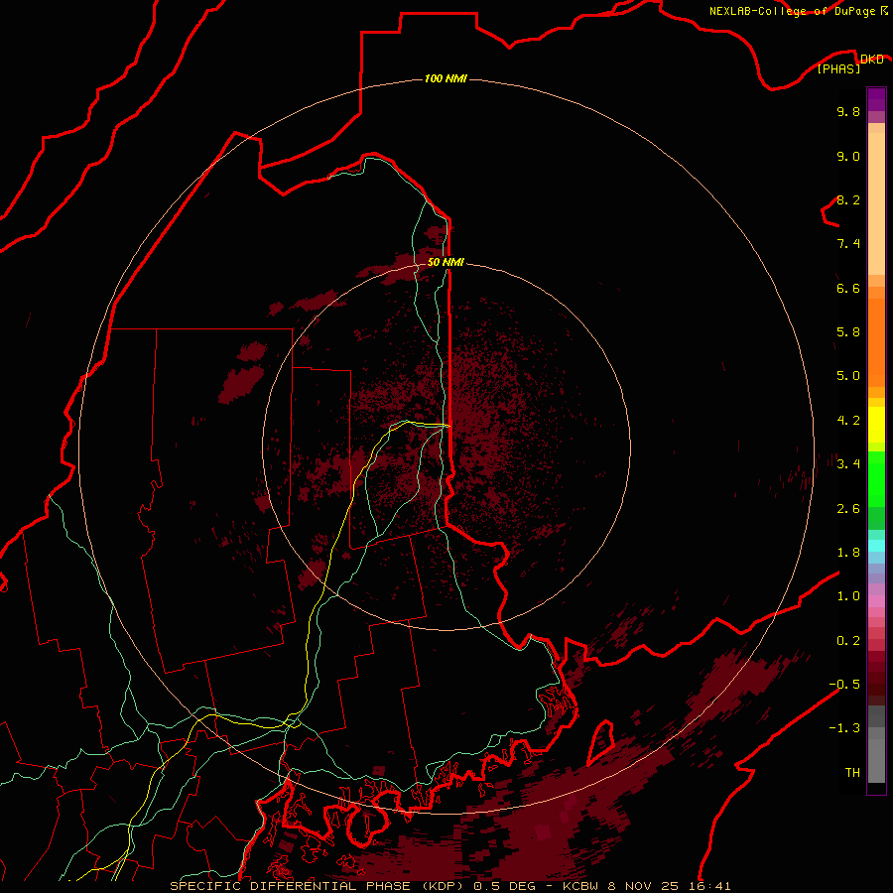Click the 1.8 scale value
The height and width of the screenshot is (893, 893).
click(848, 553)
